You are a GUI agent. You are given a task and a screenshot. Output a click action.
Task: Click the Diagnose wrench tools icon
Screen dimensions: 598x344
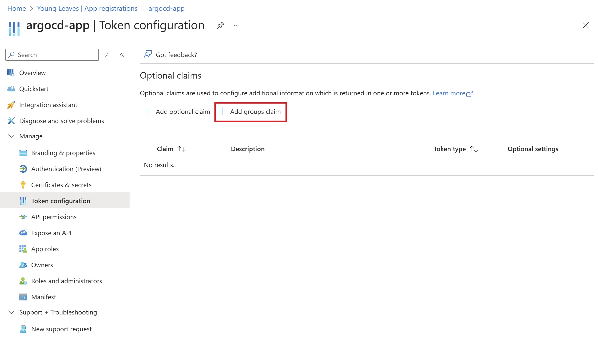click(x=11, y=121)
